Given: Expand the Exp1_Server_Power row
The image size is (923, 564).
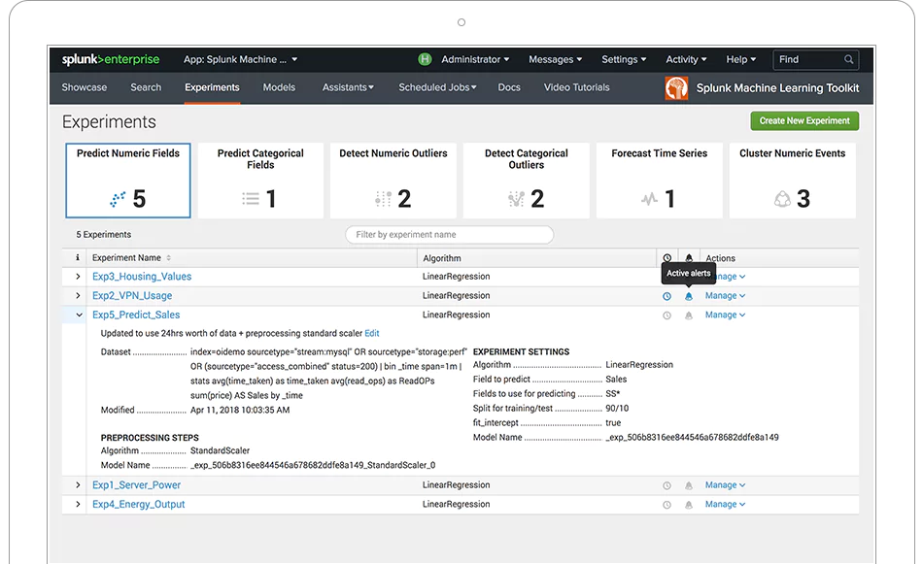Looking at the screenshot, I should pos(78,485).
